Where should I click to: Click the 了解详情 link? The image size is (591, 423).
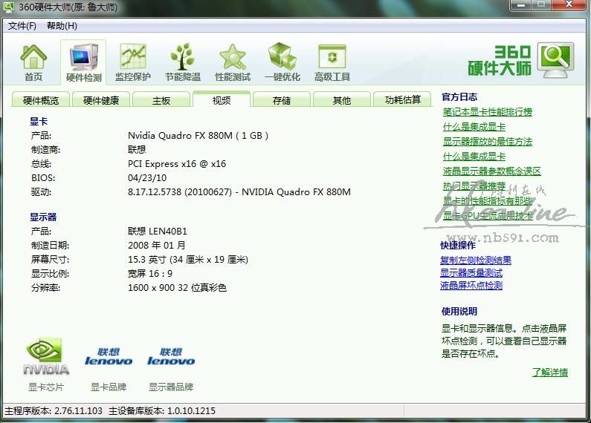coord(550,373)
